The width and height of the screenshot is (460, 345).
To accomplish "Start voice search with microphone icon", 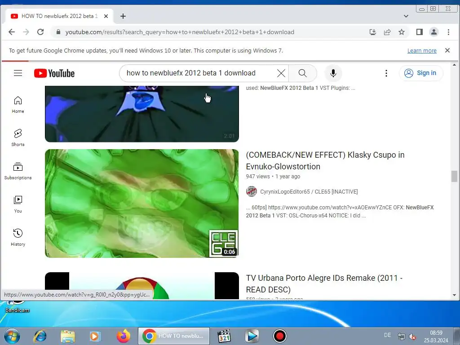I will click(333, 73).
